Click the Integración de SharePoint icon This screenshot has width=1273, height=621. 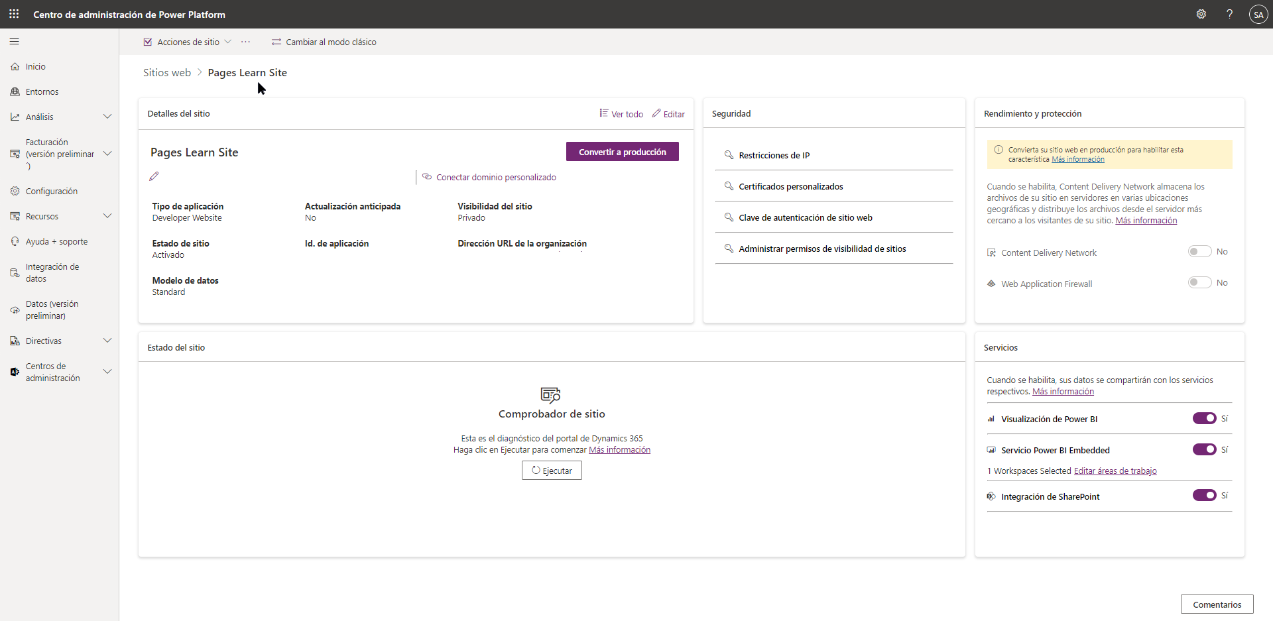pyautogui.click(x=991, y=496)
